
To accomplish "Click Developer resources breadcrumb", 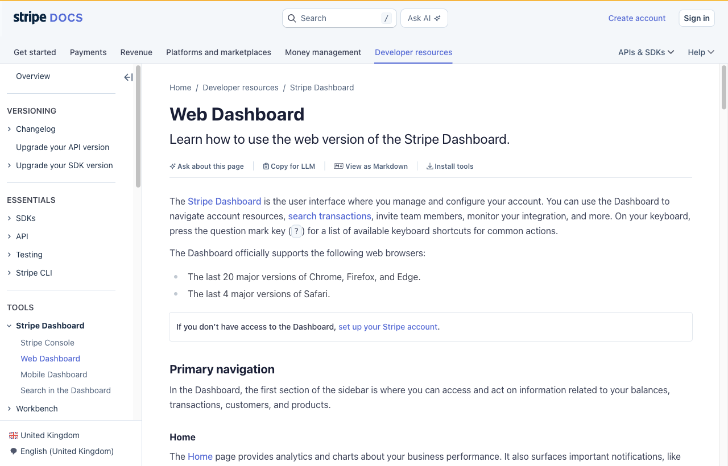I will click(241, 88).
